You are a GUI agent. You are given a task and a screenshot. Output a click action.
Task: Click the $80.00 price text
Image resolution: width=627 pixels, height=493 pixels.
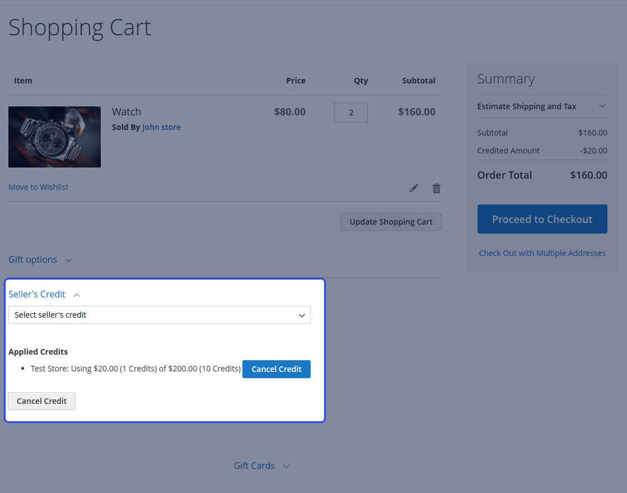pos(289,111)
